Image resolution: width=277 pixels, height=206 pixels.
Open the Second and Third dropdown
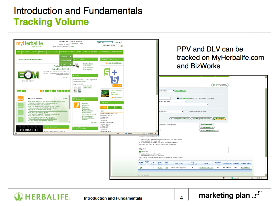coord(173,102)
